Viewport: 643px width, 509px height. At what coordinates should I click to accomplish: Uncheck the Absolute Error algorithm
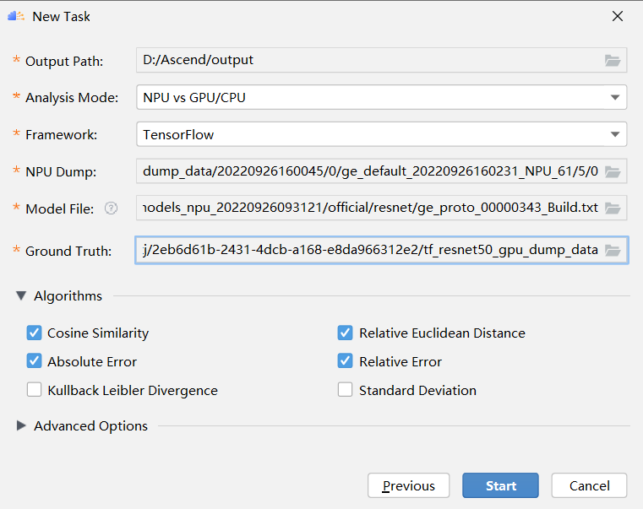tap(34, 361)
